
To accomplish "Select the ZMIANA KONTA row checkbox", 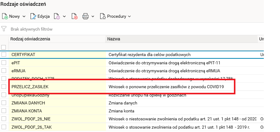I will 4,111.
